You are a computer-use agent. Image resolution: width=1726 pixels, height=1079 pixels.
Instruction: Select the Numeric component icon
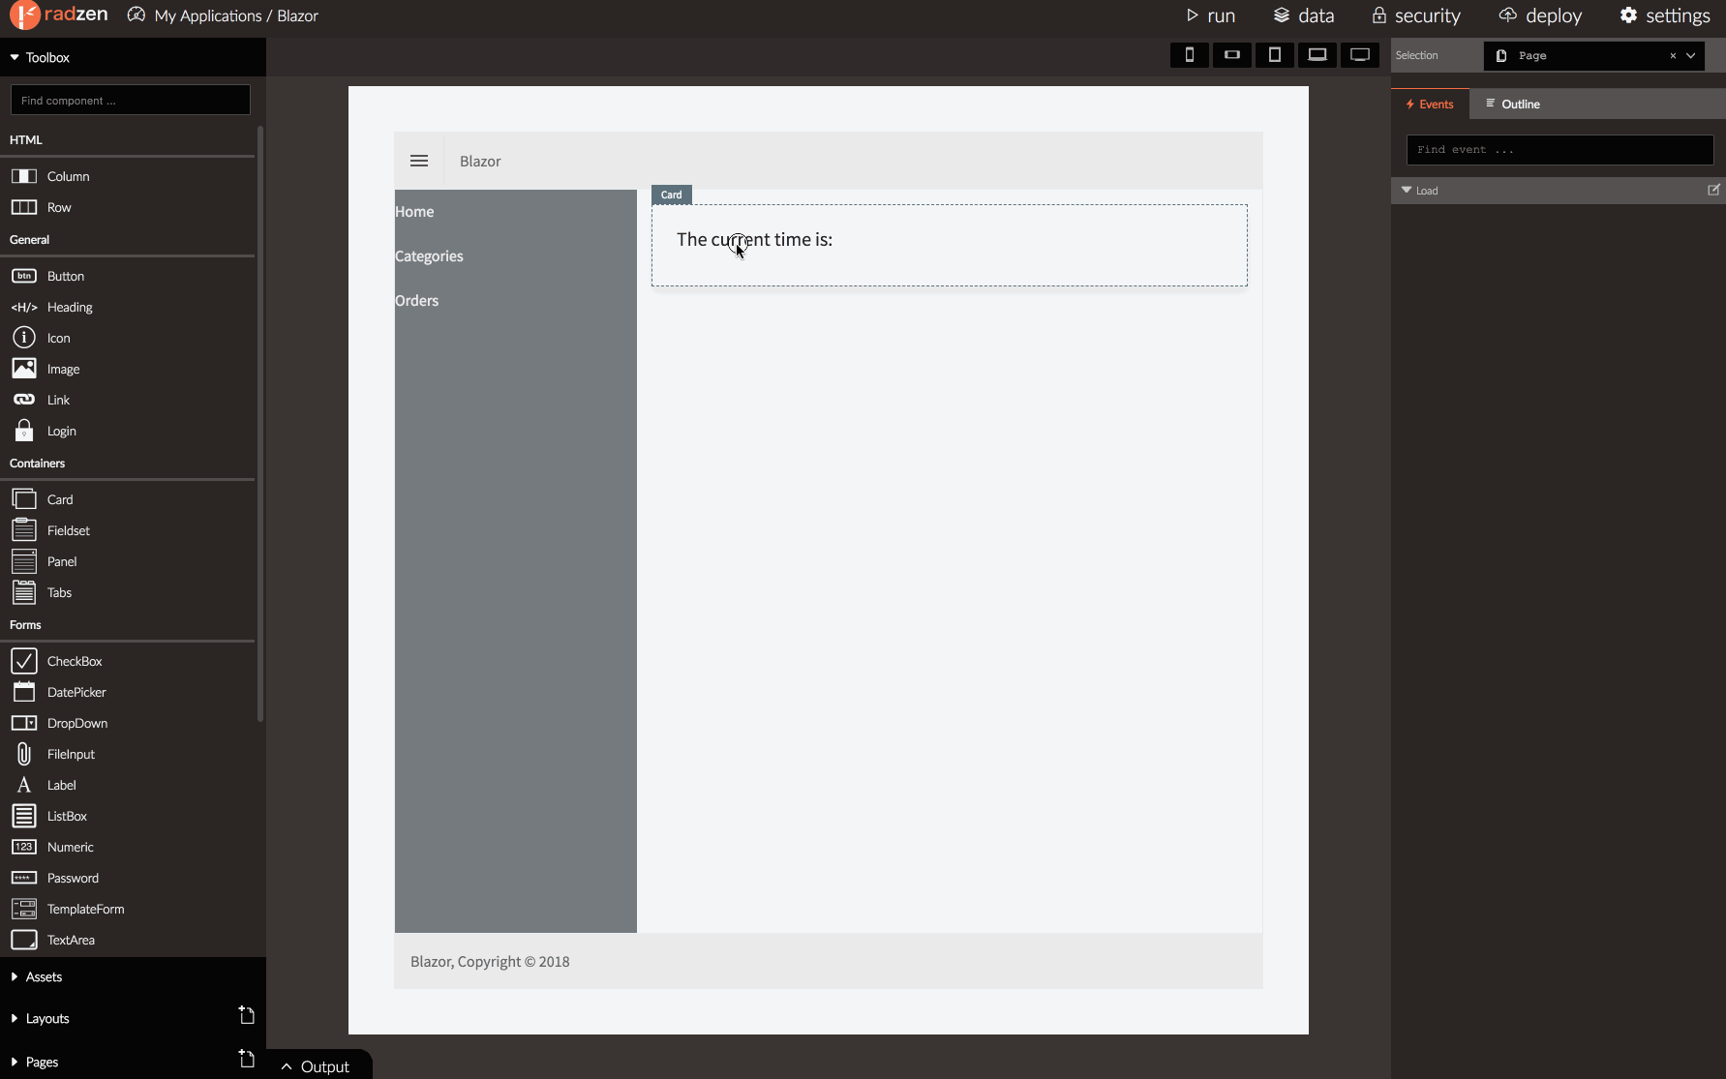[24, 847]
